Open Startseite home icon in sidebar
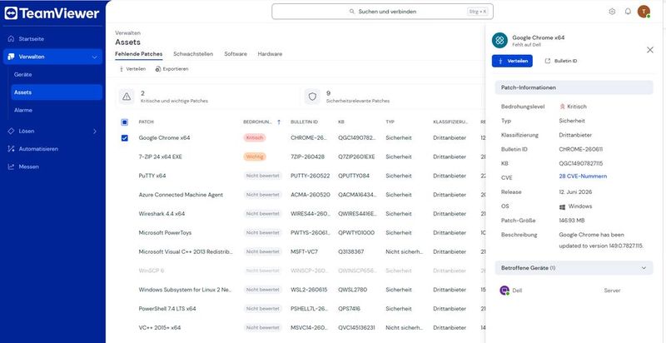Viewport: 666px width, 343px height. [11, 38]
